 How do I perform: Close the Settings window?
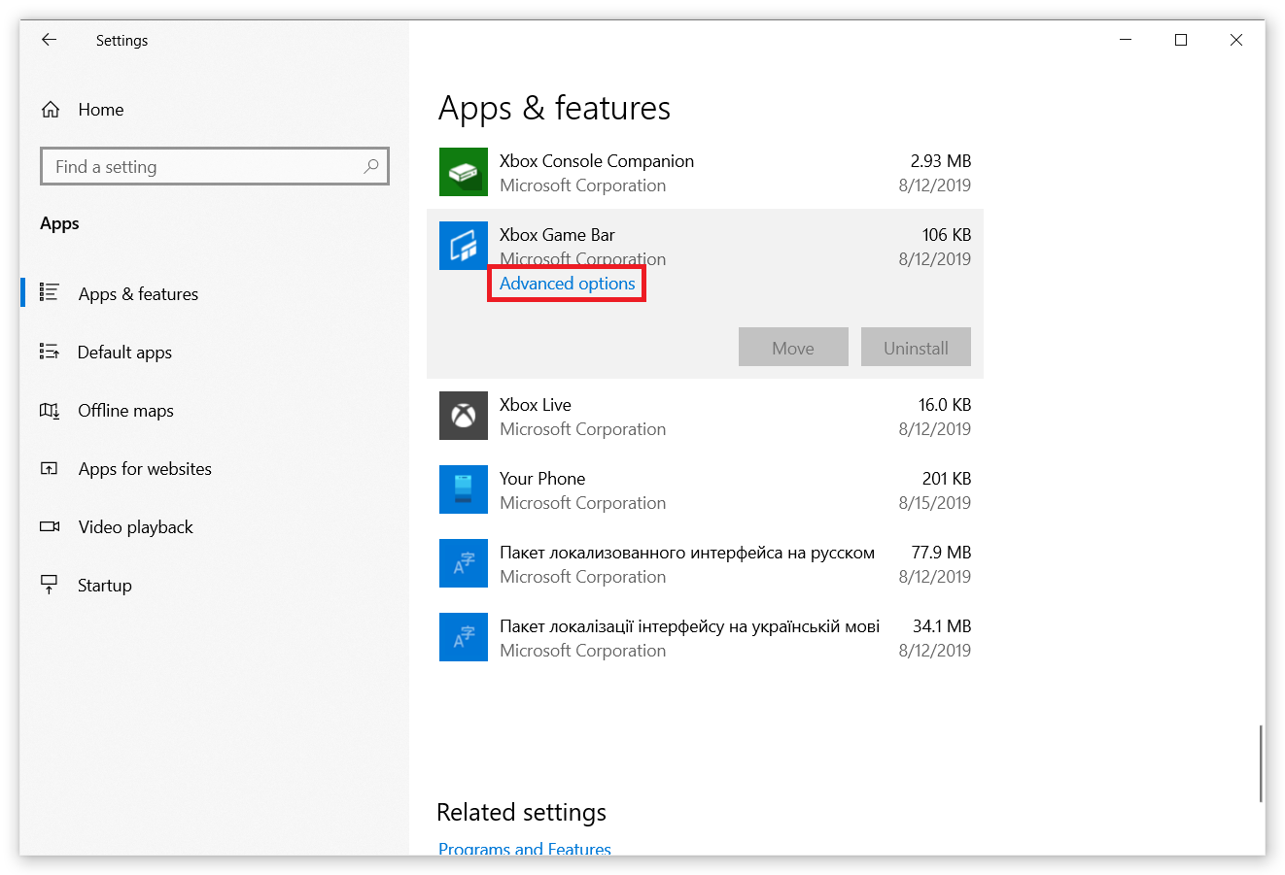pyautogui.click(x=1236, y=40)
